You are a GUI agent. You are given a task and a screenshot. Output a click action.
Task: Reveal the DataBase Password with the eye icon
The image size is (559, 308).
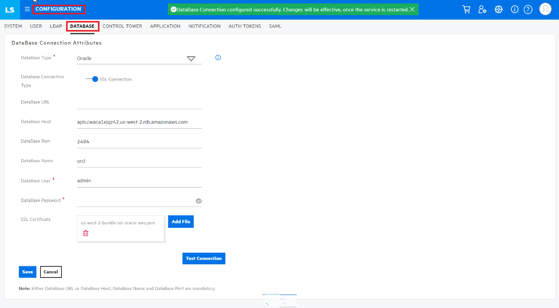[198, 201]
